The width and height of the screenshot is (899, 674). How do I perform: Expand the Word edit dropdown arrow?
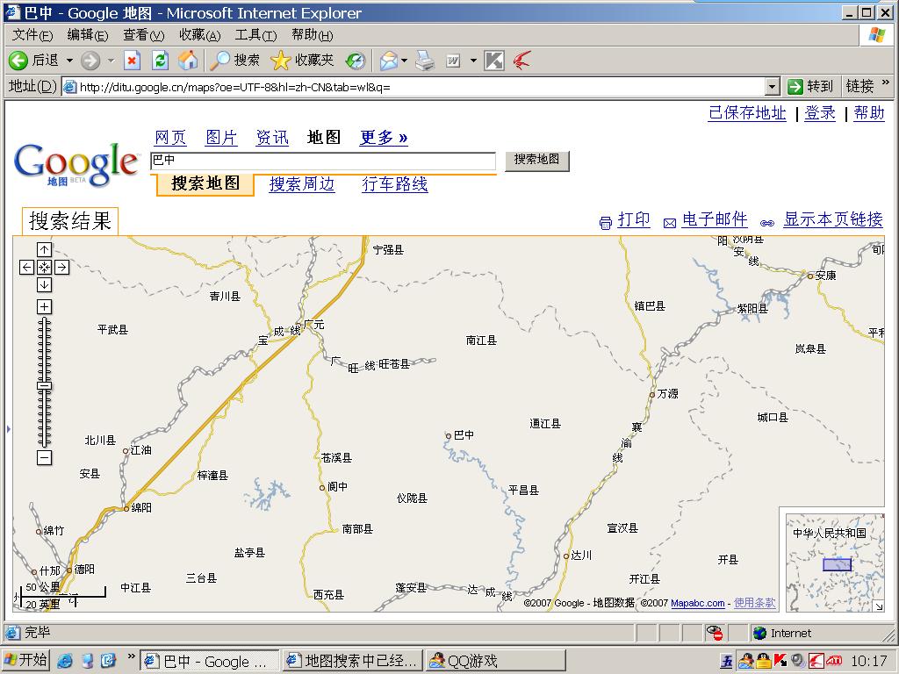[473, 61]
